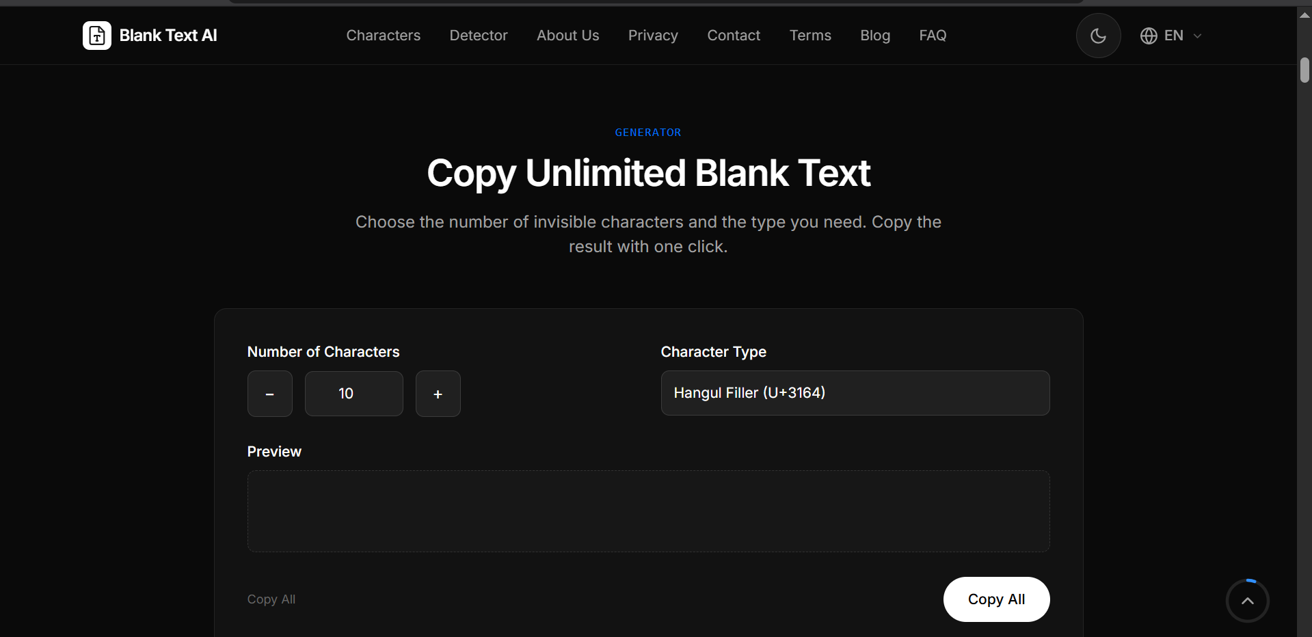Screen dimensions: 1312x637
Task: Open the FAQ page
Action: 933,36
